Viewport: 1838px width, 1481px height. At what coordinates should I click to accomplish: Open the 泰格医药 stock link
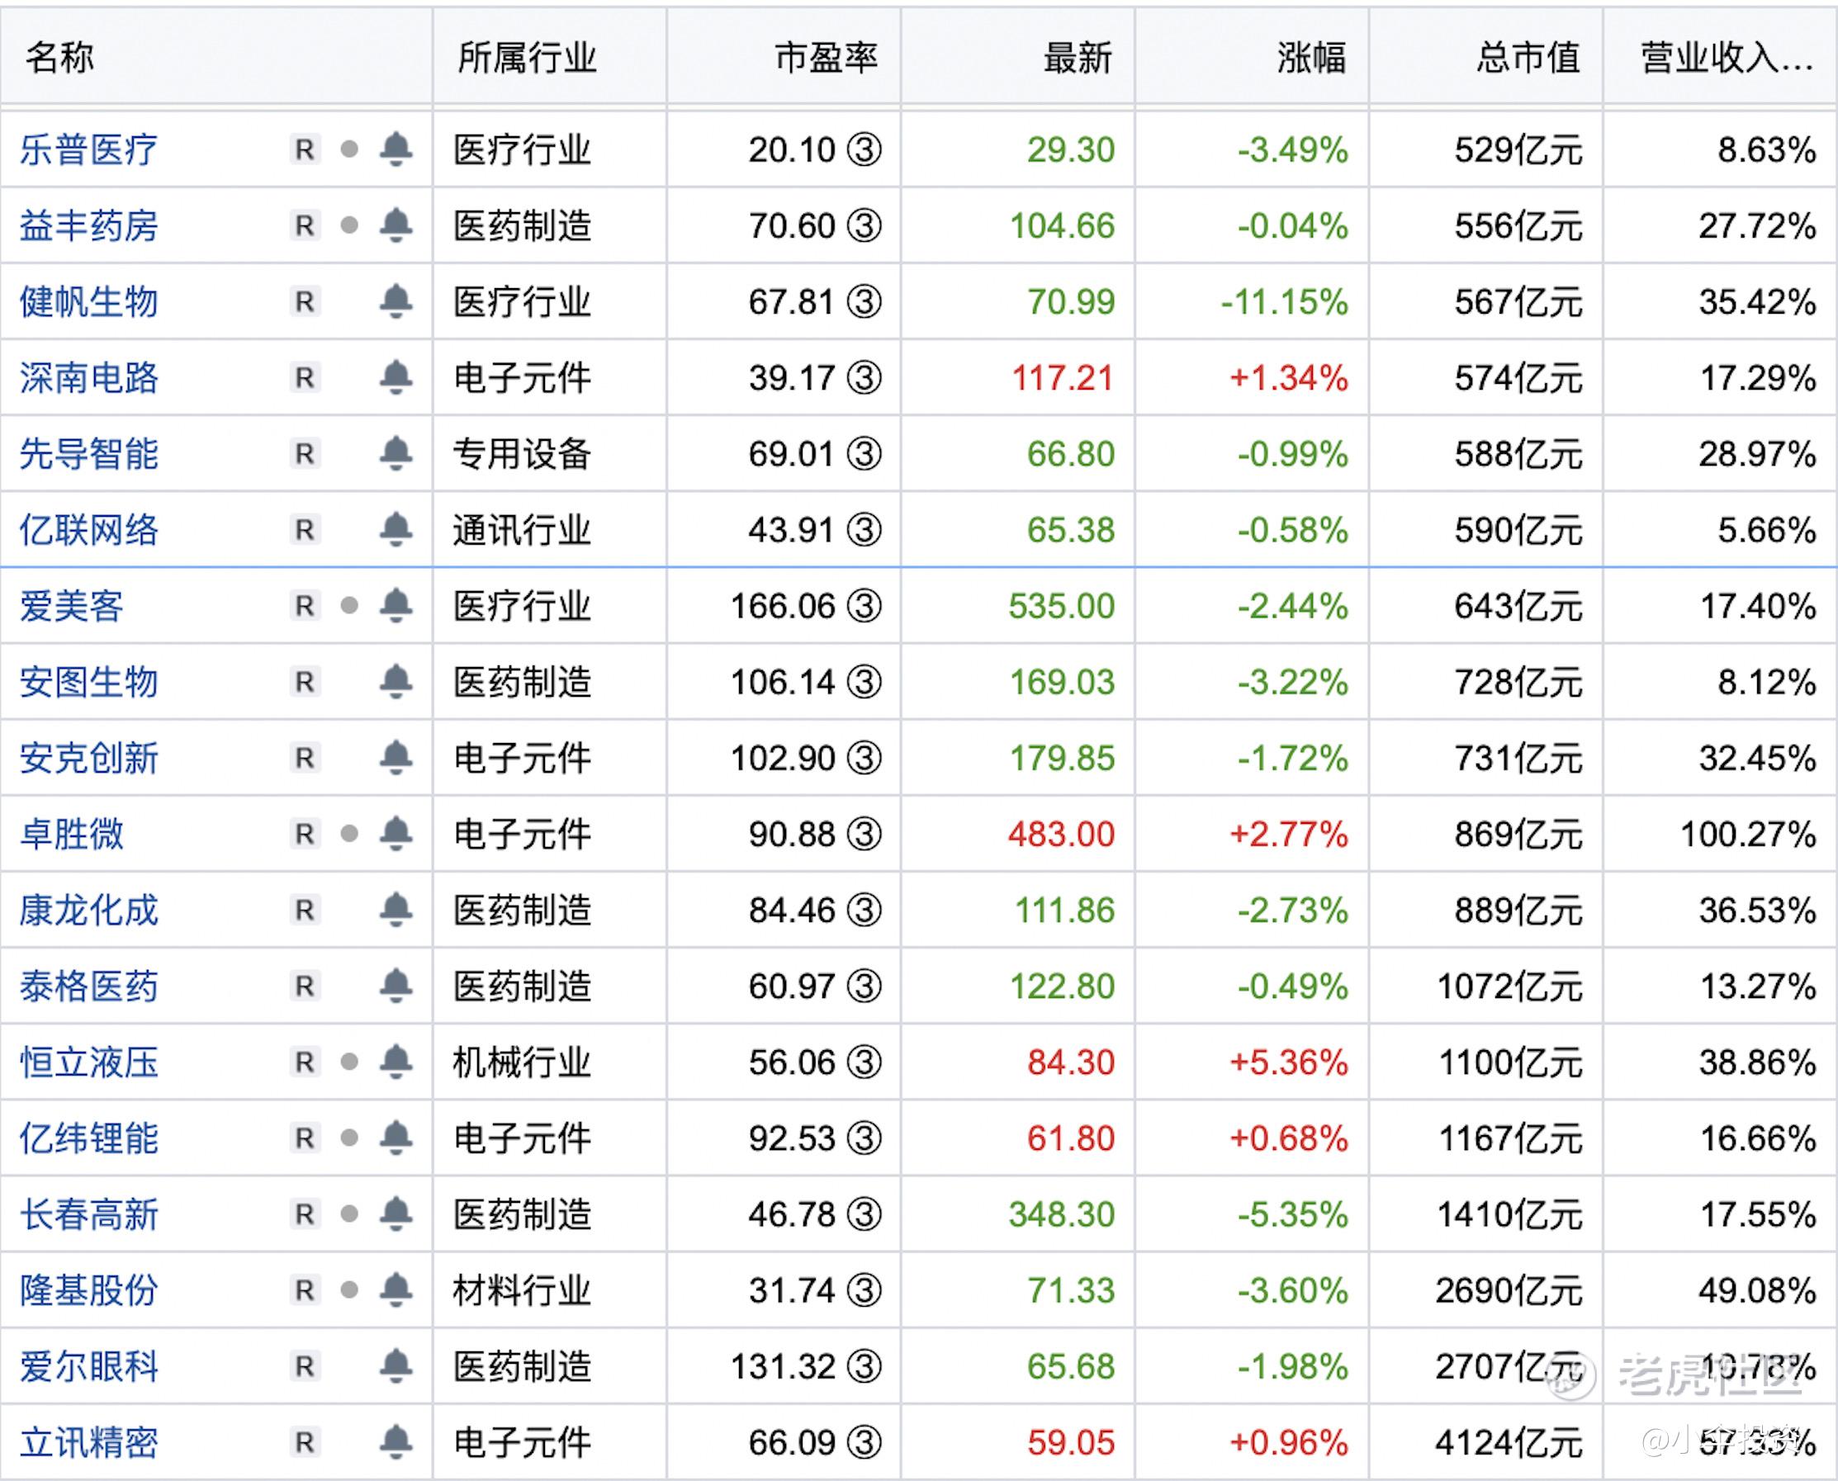point(88,987)
